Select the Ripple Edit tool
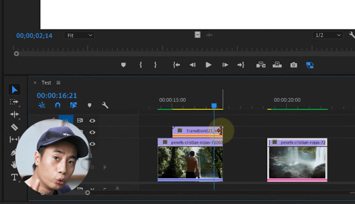The width and height of the screenshot is (355, 204). [x=14, y=114]
